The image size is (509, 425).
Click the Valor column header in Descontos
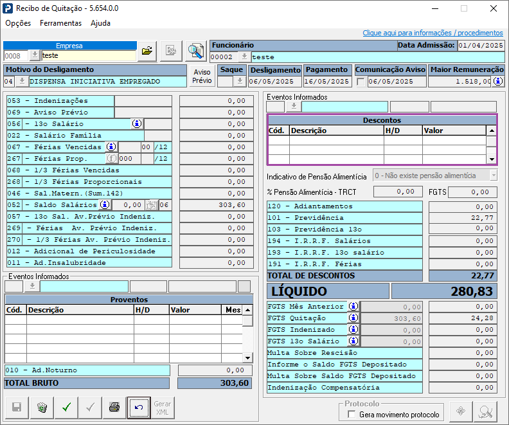tap(454, 131)
